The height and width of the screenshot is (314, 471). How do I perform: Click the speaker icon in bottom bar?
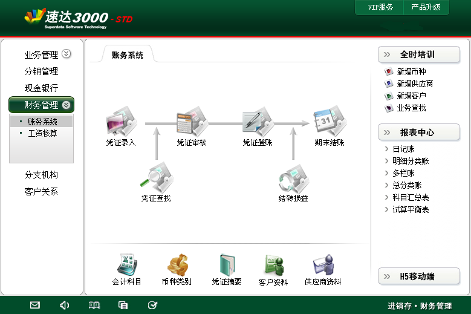[x=64, y=306]
